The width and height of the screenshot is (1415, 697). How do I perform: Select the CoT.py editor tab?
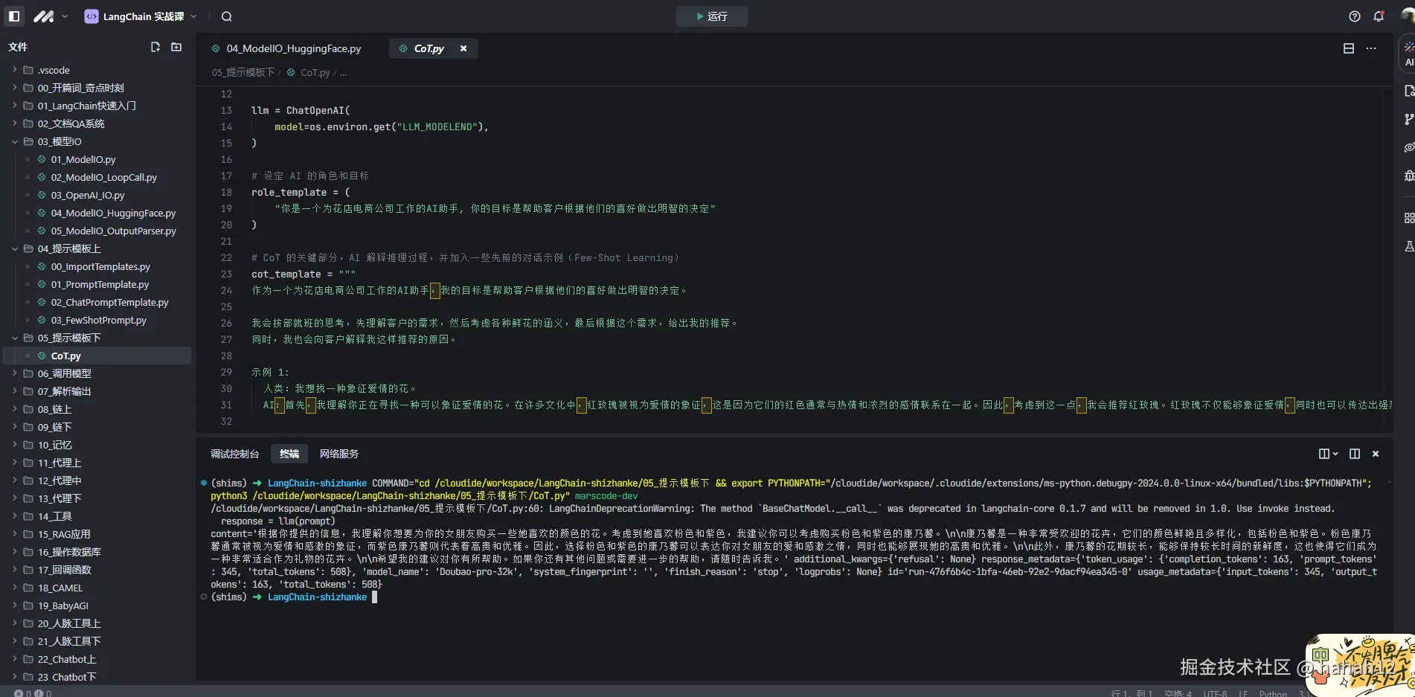click(x=429, y=48)
